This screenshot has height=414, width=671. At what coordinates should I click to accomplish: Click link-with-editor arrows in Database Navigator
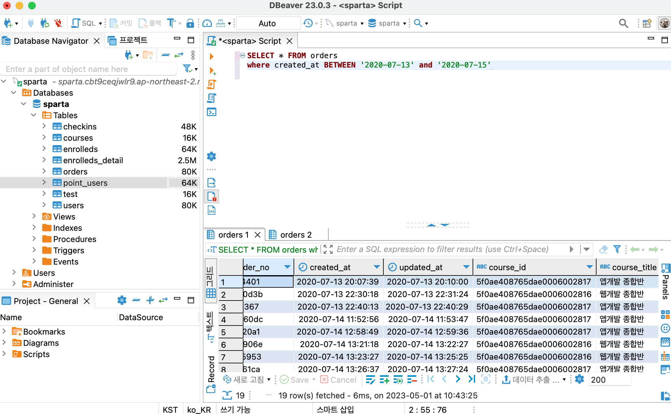(179, 55)
